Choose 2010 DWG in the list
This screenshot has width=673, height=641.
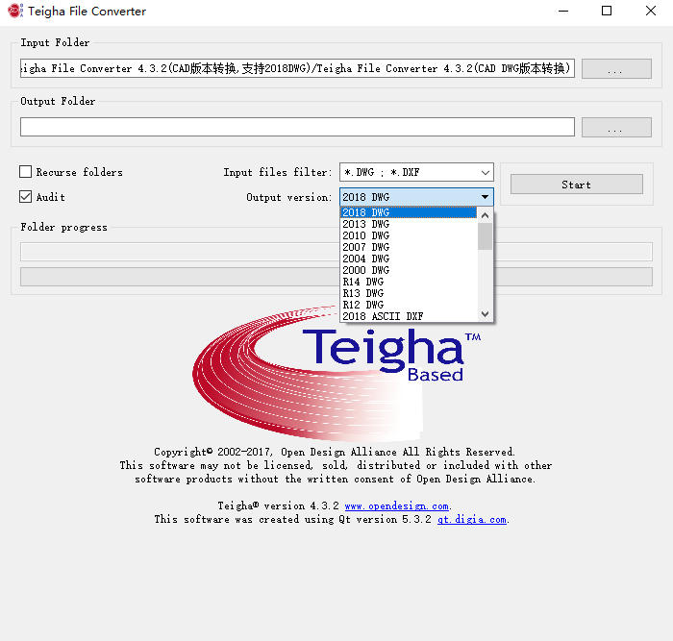[409, 235]
